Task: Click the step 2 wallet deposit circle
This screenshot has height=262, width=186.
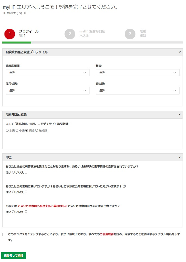Action: 70,34
